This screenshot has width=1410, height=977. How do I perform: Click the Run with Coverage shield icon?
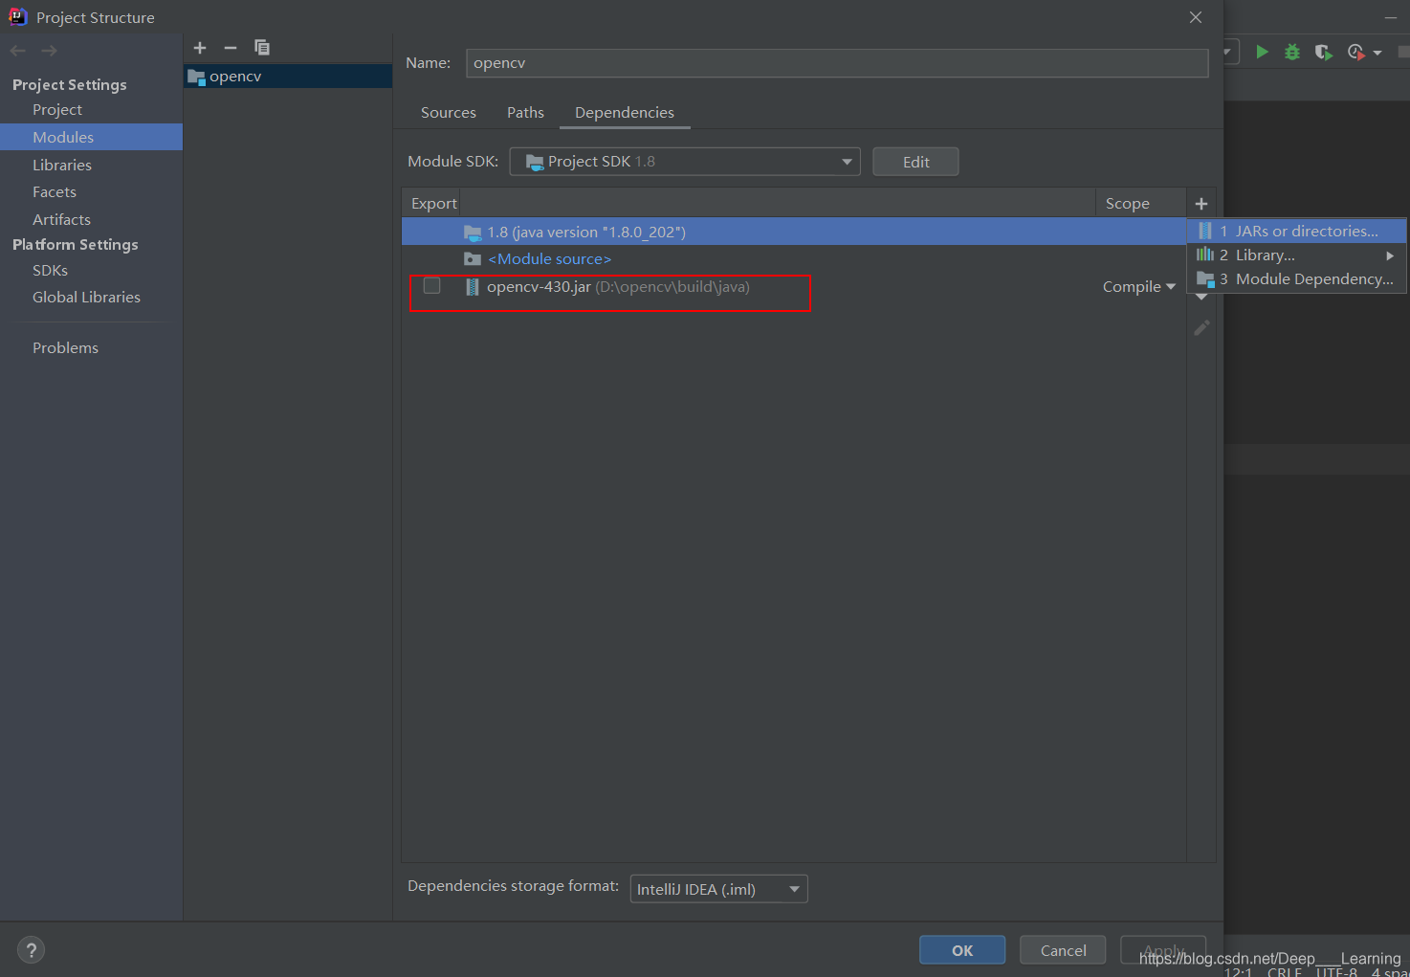(x=1323, y=52)
